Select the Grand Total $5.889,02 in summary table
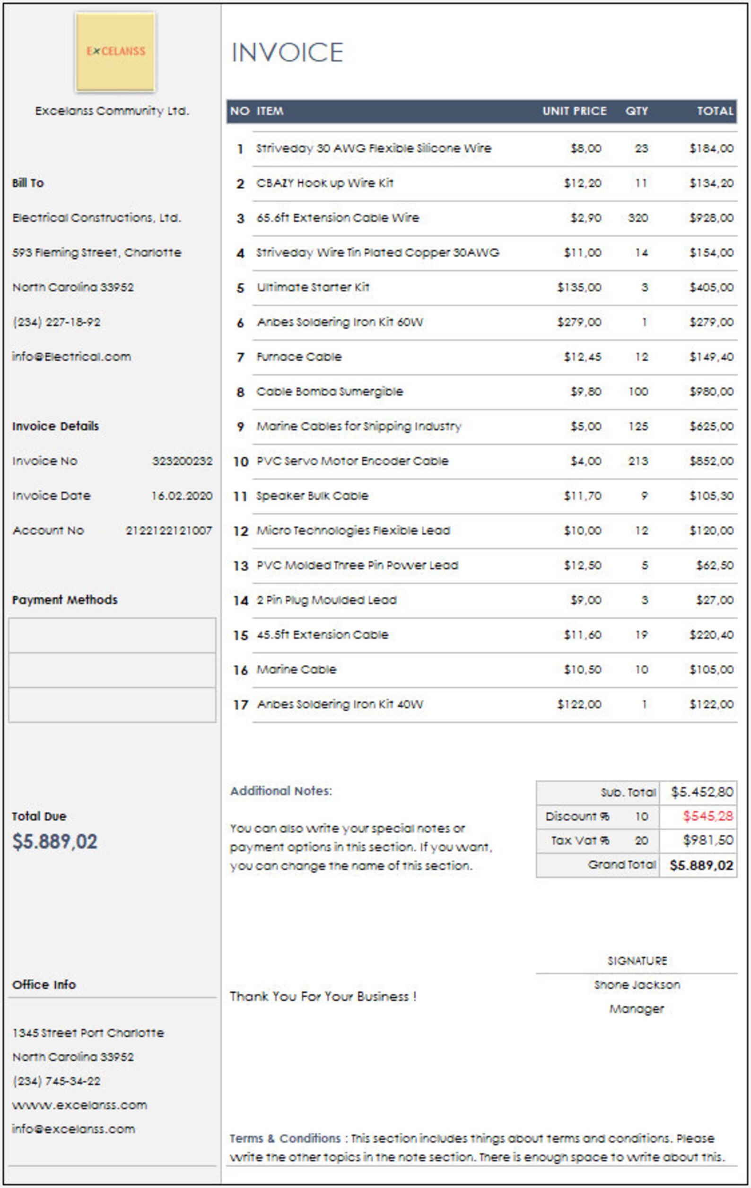The width and height of the screenshot is (751, 1188). (x=701, y=865)
